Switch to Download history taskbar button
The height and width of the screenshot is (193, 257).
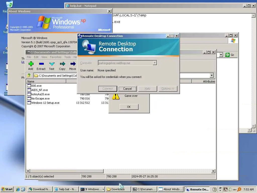coord(40,189)
